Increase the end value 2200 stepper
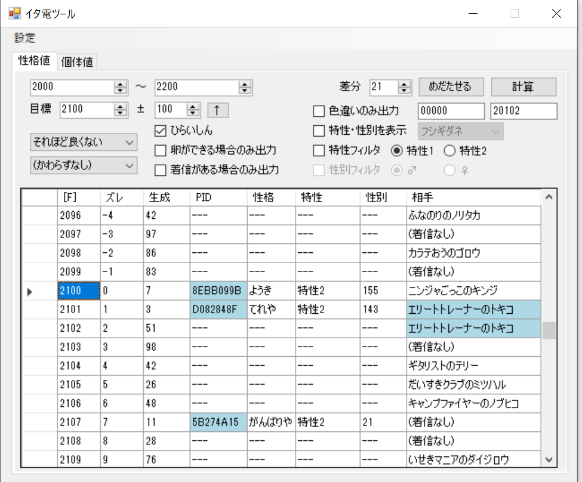This screenshot has height=482, width=582. (245, 84)
